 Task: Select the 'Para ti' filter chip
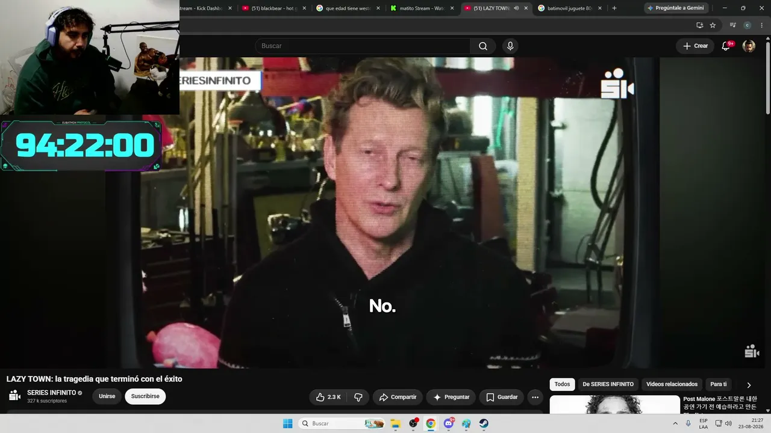[x=719, y=384]
